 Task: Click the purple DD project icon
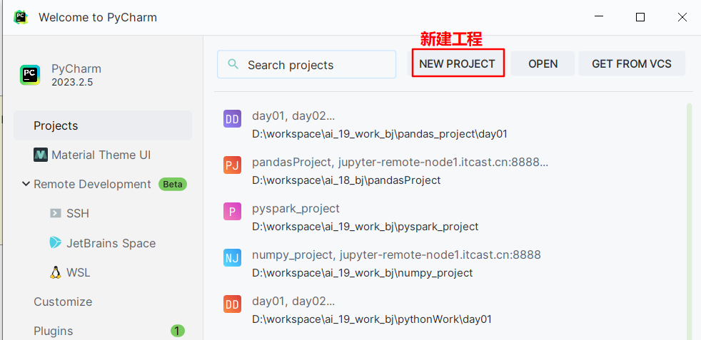coord(232,119)
